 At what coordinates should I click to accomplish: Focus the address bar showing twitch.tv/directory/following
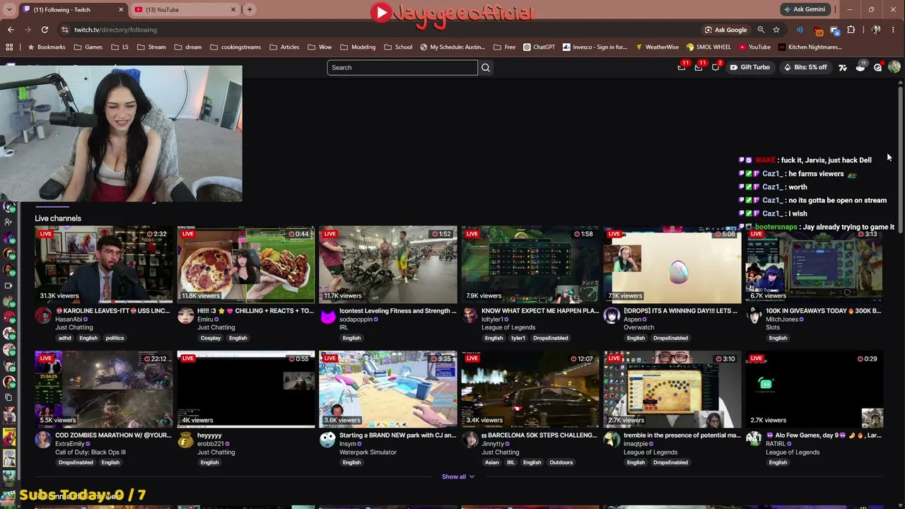coord(382,30)
